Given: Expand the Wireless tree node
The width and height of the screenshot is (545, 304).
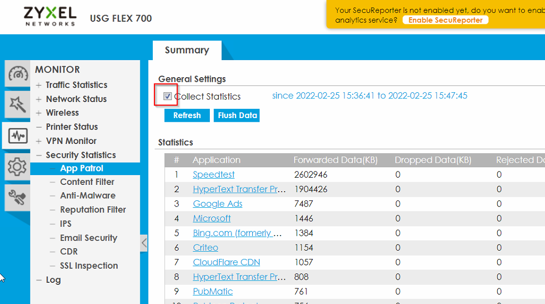Looking at the screenshot, I should tap(39, 113).
